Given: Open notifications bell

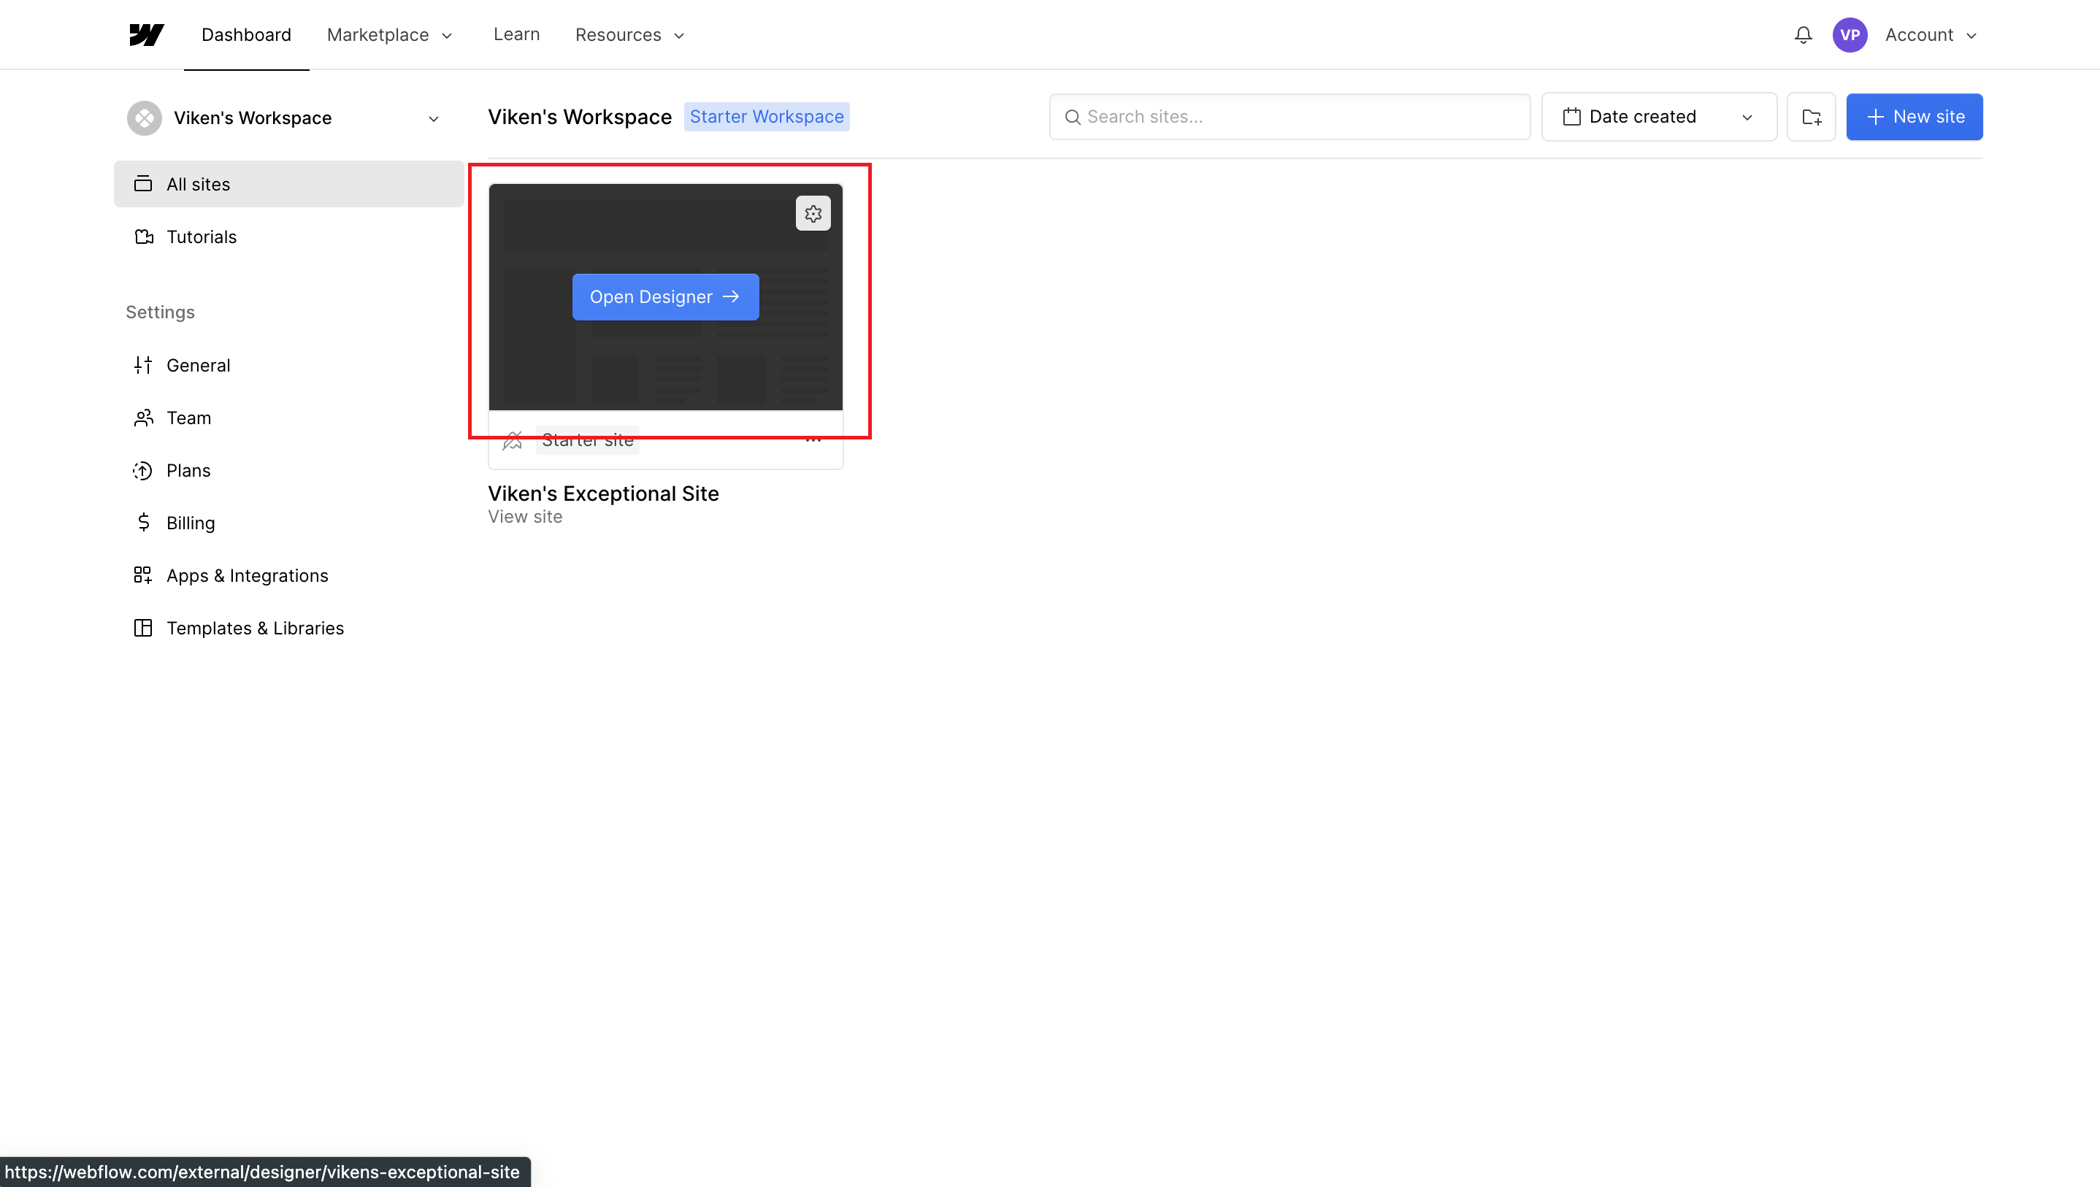Looking at the screenshot, I should point(1804,35).
